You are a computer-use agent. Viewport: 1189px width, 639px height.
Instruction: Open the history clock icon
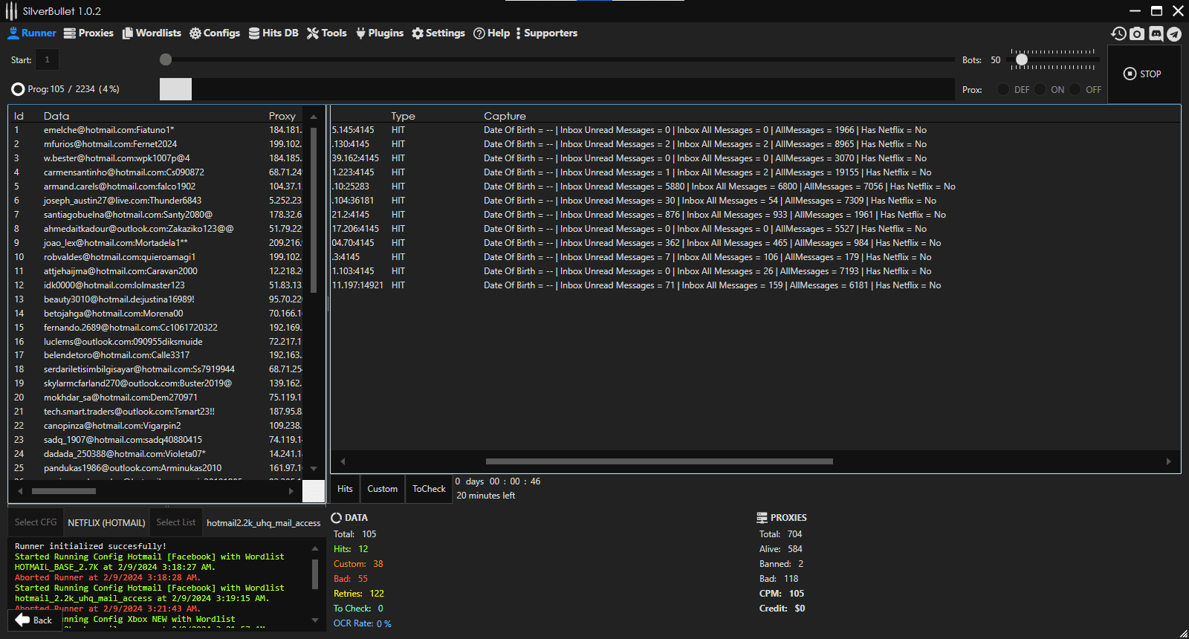[x=1118, y=33]
